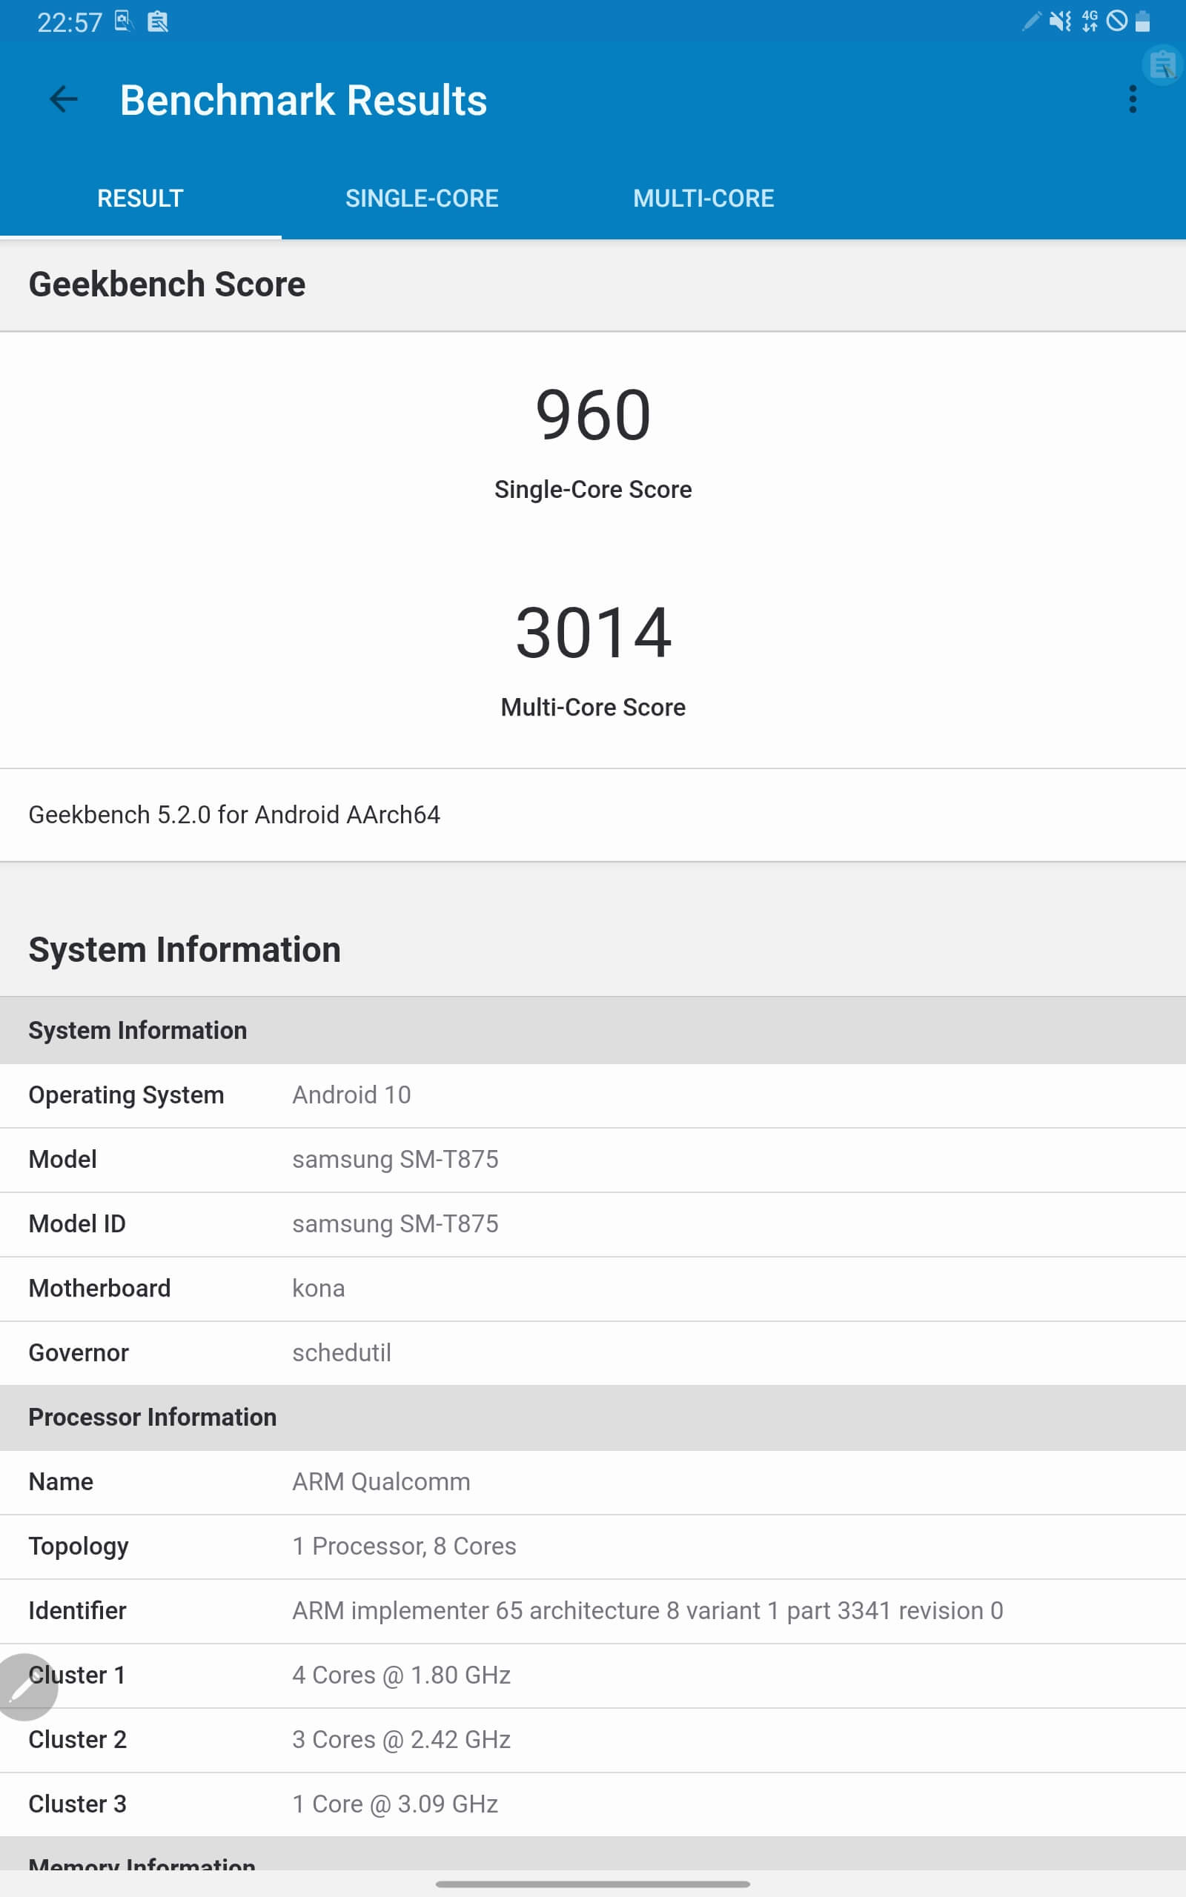Tap the gray System Information table header
This screenshot has width=1186, height=1897.
point(593,1030)
